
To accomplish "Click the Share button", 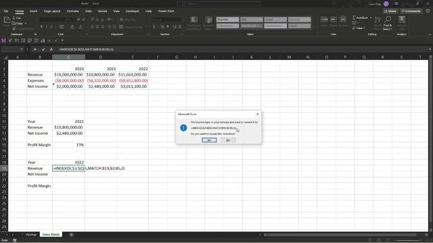I will (390, 11).
